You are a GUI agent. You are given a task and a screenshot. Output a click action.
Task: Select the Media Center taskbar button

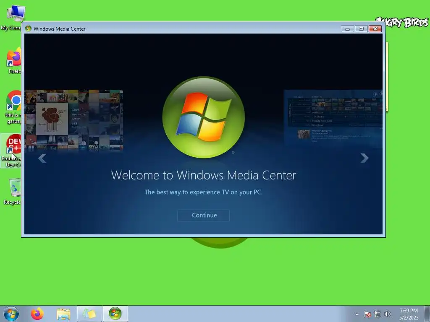[x=115, y=314]
